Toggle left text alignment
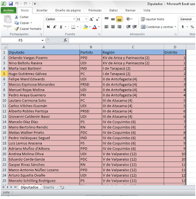This screenshot has width=196, height=199. (106, 27)
